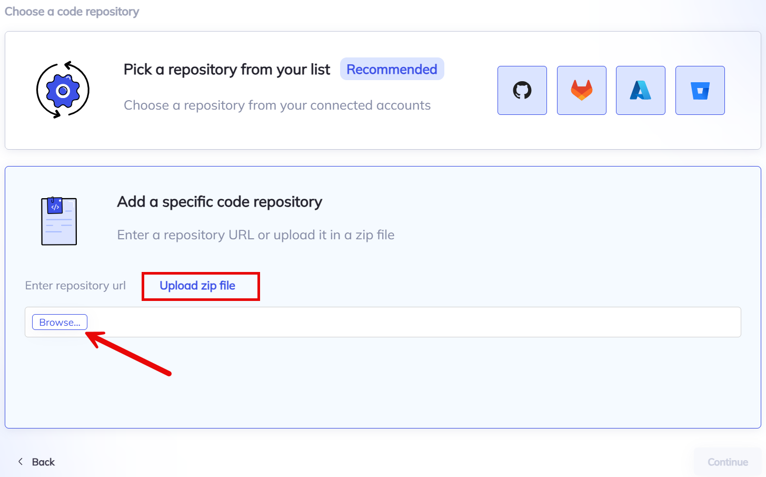Screen dimensions: 766x477
Task: Click the Choose a code repository title
Action: pyautogui.click(x=72, y=12)
